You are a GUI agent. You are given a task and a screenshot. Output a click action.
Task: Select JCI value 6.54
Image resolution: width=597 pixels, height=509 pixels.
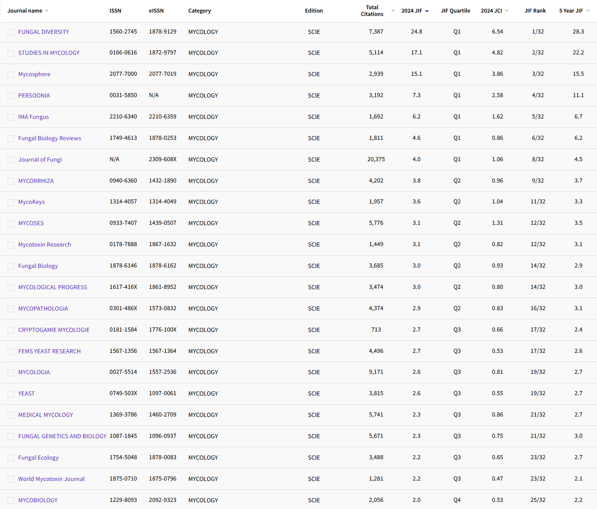(497, 31)
